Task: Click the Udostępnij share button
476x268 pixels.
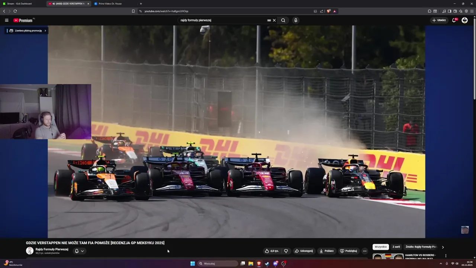Action: (303, 251)
